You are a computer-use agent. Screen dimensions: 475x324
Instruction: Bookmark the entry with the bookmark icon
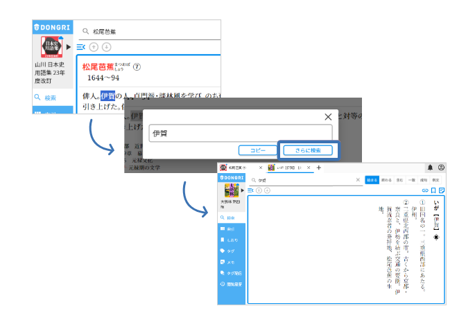(433, 190)
